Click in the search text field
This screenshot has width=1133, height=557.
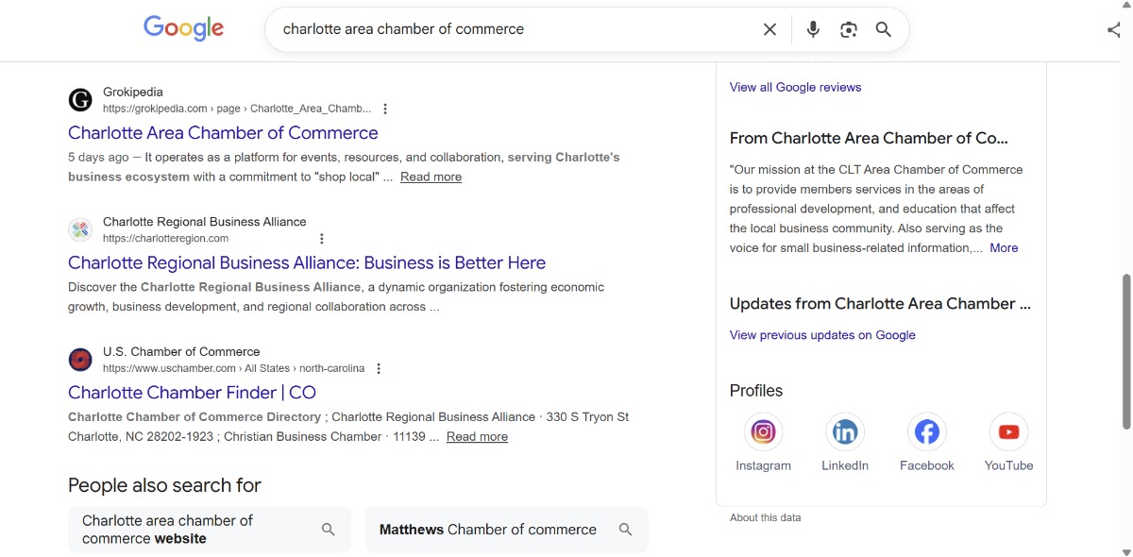click(510, 29)
